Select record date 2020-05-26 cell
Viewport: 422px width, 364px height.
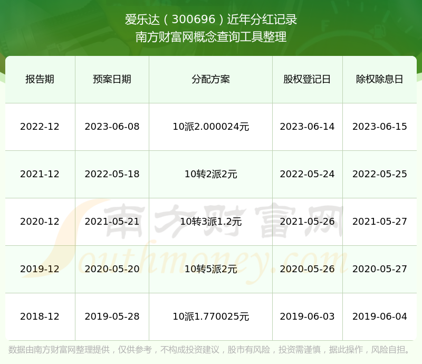(x=307, y=269)
